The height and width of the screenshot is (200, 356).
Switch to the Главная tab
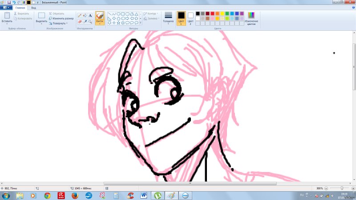point(20,8)
